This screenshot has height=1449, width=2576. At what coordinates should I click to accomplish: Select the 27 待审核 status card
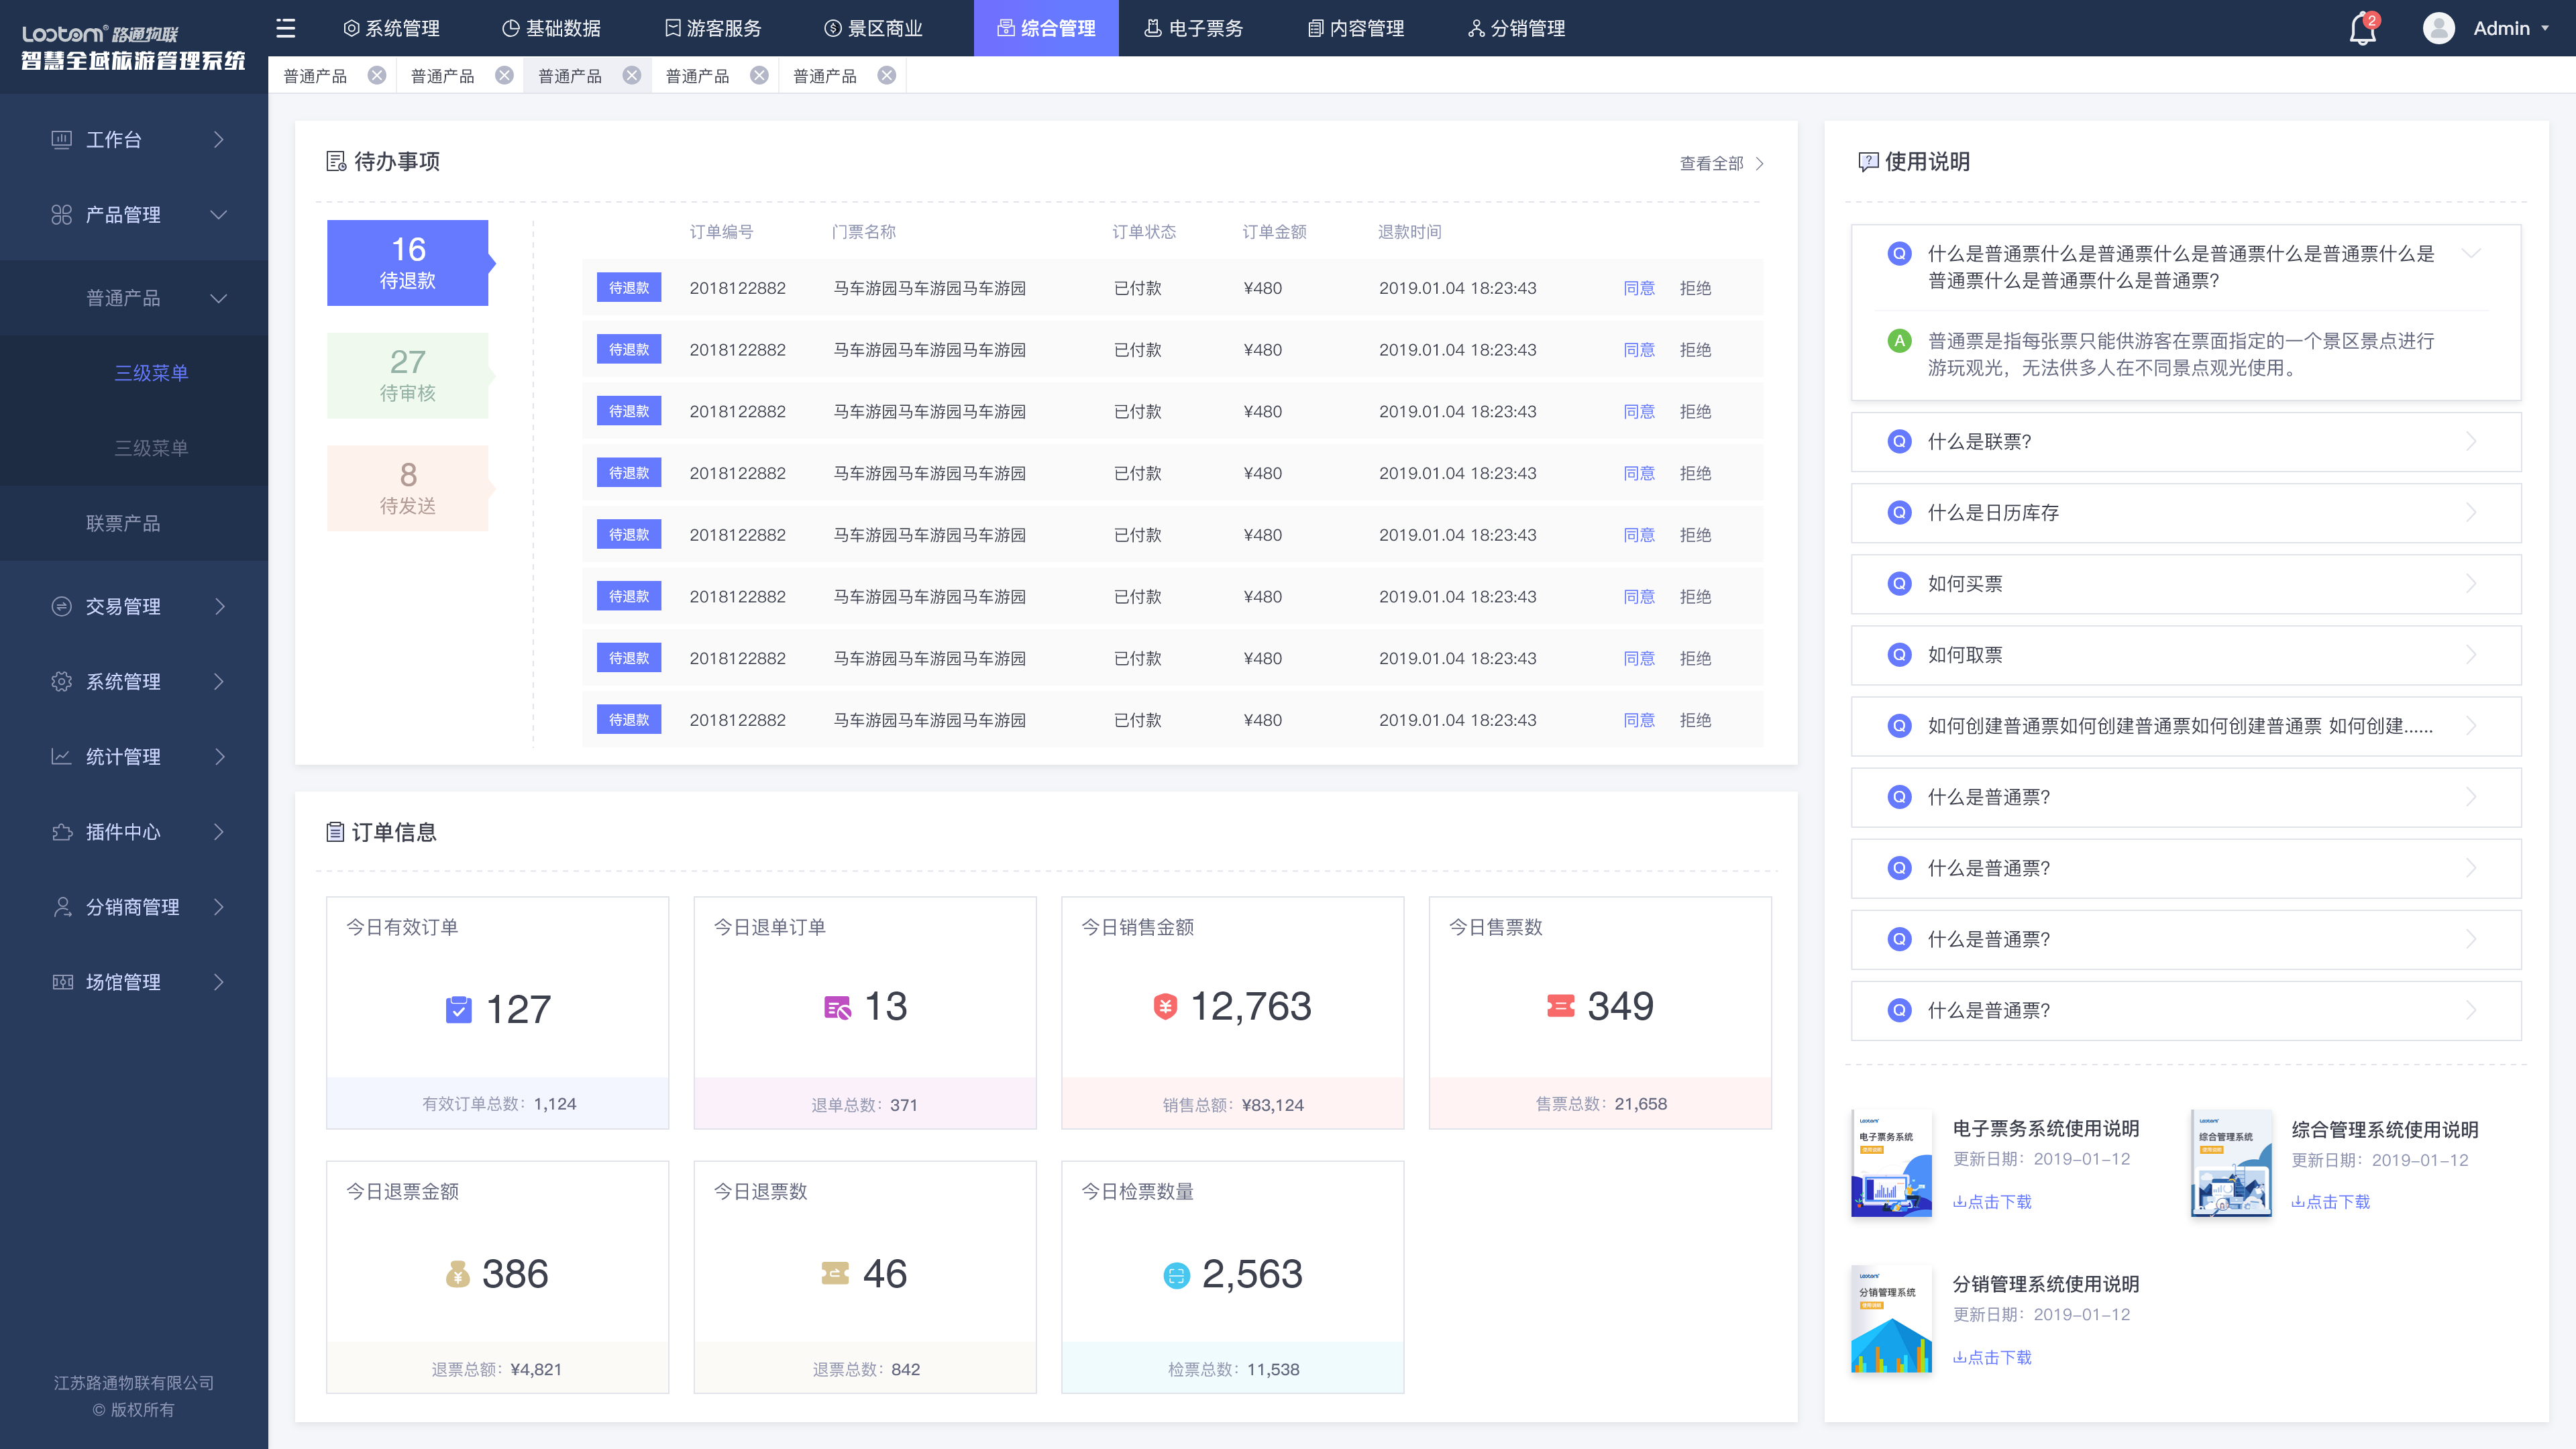click(x=407, y=375)
